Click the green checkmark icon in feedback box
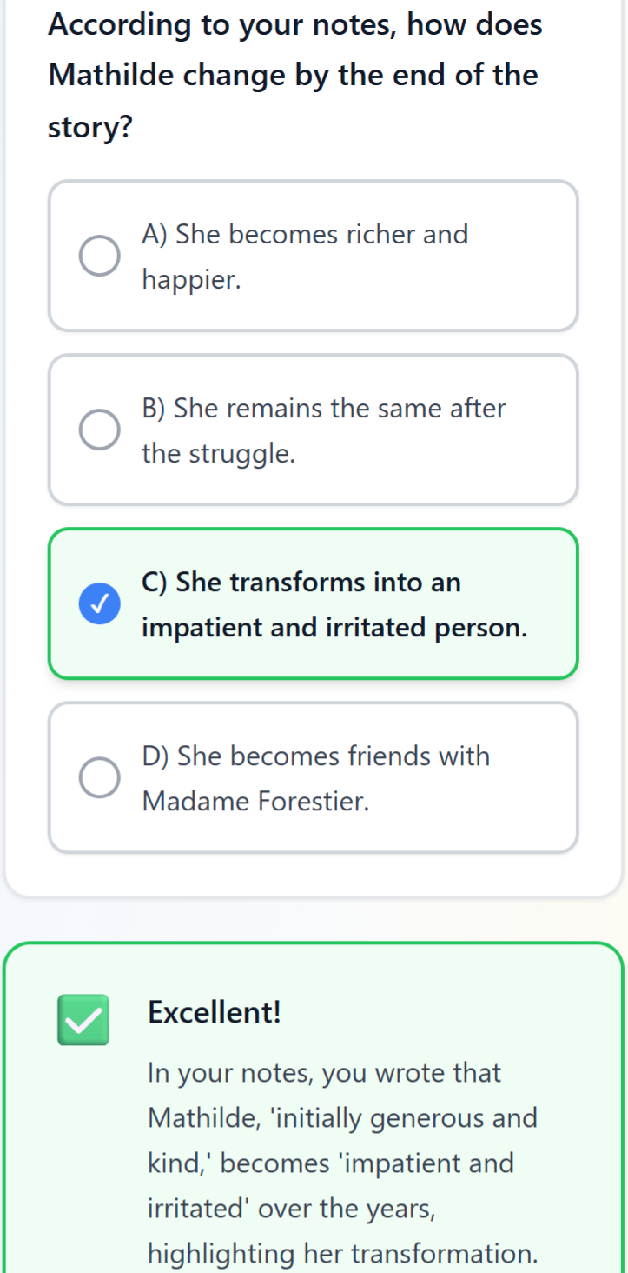This screenshot has width=628, height=1273. point(83,1020)
